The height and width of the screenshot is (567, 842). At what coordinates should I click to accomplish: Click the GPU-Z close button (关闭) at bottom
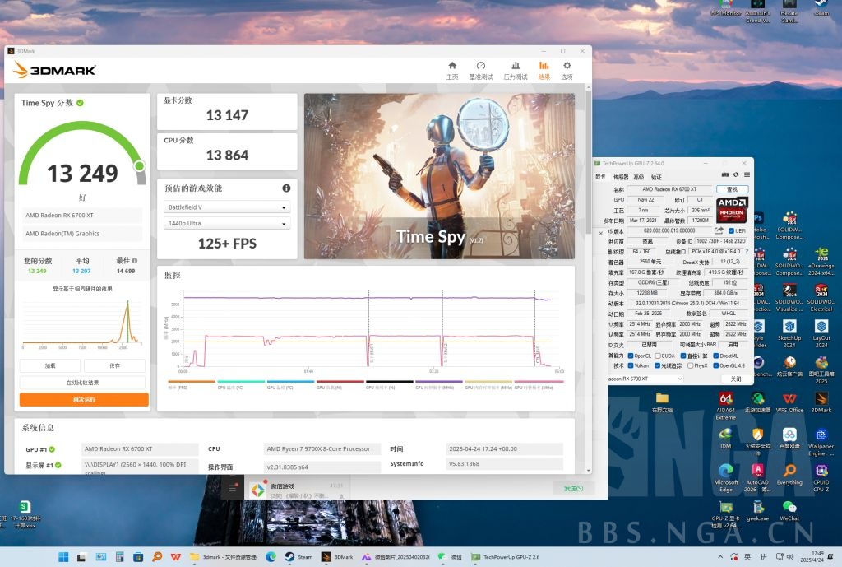735,379
